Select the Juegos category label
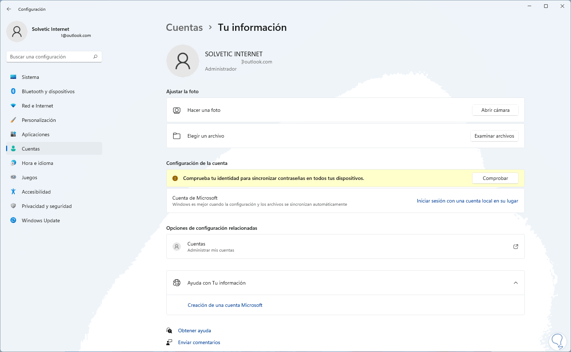The width and height of the screenshot is (571, 352). pyautogui.click(x=29, y=177)
